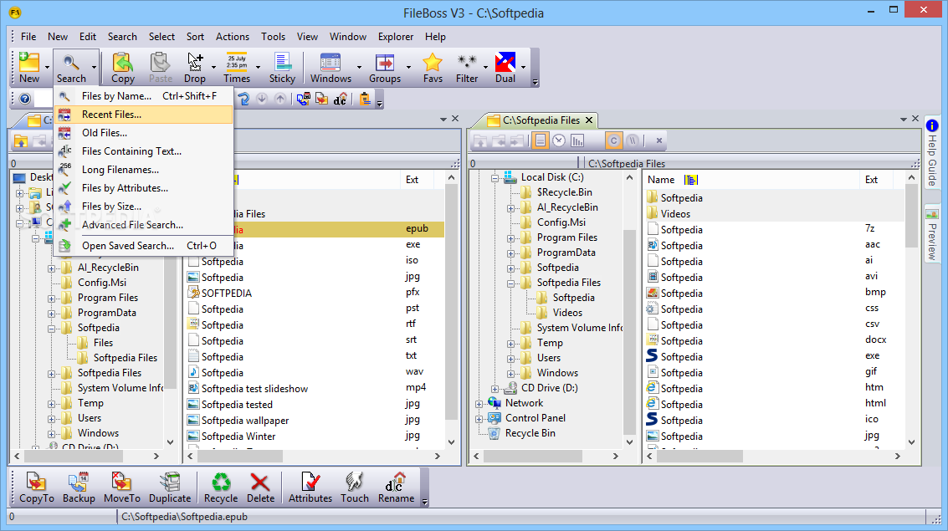Image resolution: width=948 pixels, height=531 pixels.
Task: Open the Preview side panel
Action: [932, 234]
